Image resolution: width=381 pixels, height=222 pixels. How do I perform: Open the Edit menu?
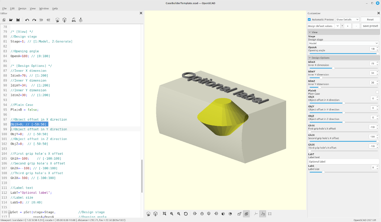pos(12,9)
